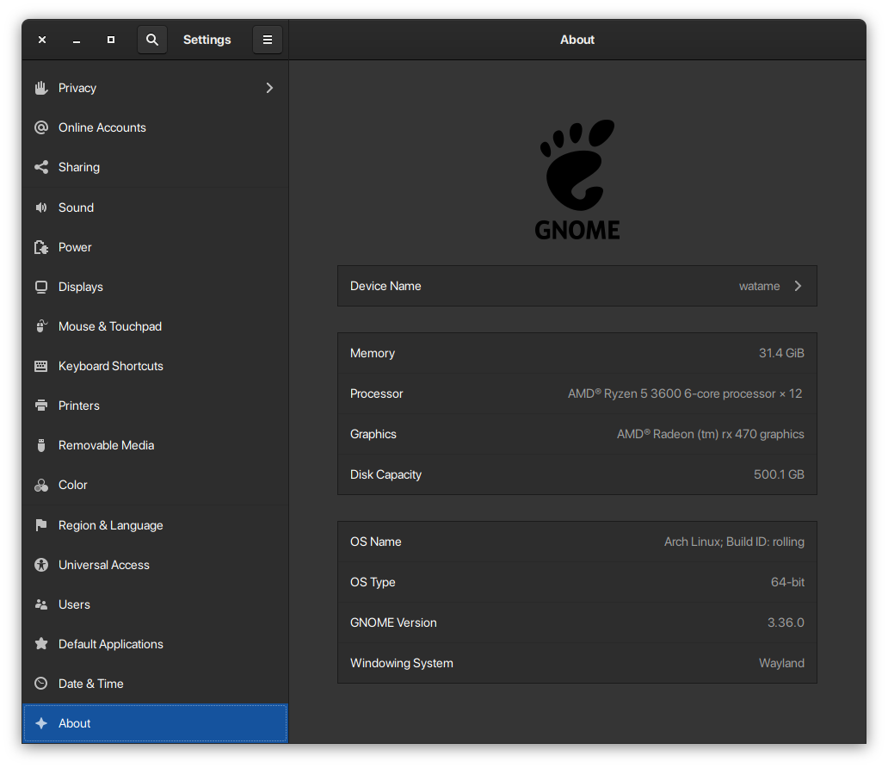Click the Date & Time clock icon
888x768 pixels.
41,684
